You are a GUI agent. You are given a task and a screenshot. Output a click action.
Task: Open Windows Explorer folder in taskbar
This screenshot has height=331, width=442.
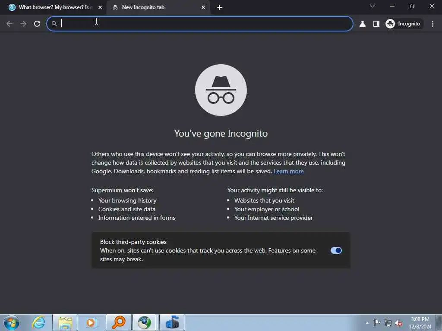(x=65, y=322)
